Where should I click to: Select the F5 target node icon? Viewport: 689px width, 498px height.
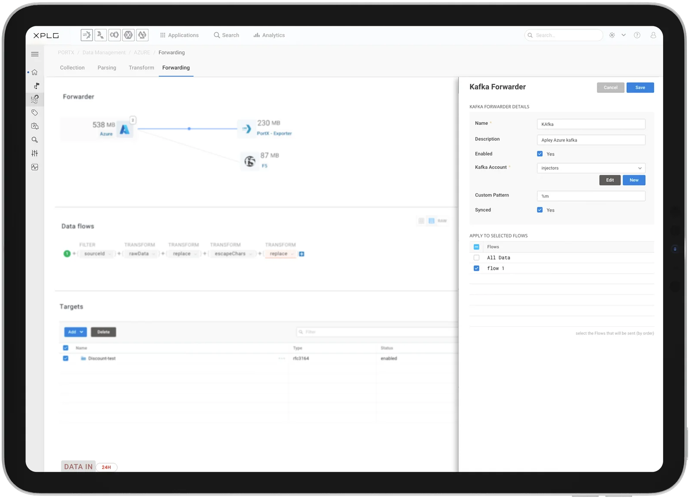click(250, 161)
